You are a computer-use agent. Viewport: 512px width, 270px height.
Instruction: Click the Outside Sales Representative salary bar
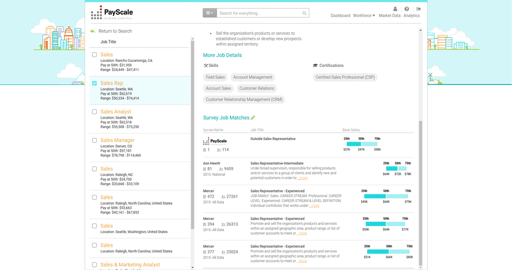coord(362,144)
